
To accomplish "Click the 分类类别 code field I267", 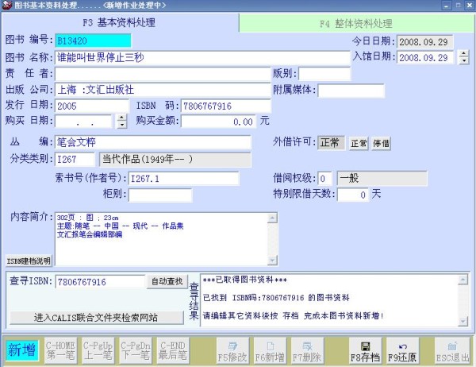I will click(x=75, y=160).
